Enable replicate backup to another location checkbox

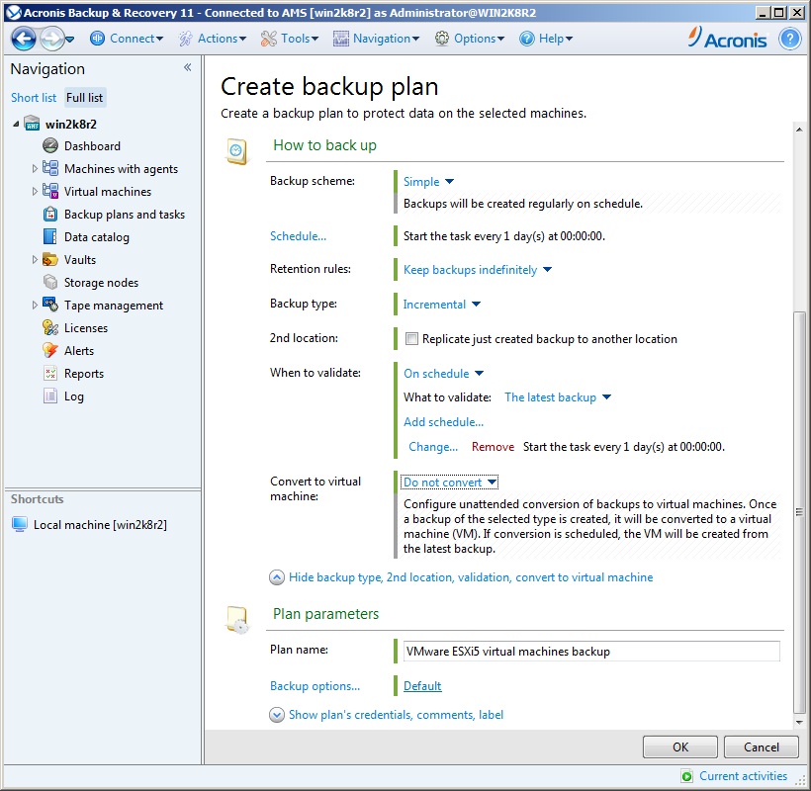click(x=411, y=338)
